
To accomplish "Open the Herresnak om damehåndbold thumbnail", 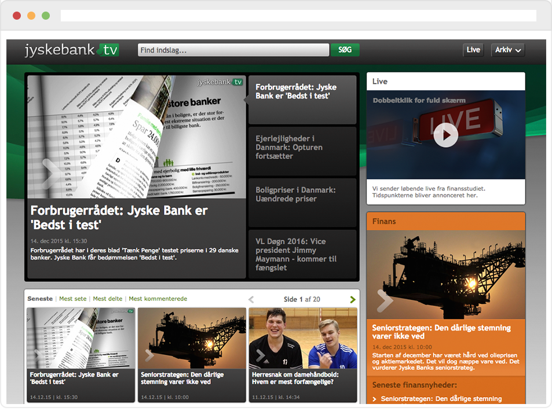I will pos(303,338).
